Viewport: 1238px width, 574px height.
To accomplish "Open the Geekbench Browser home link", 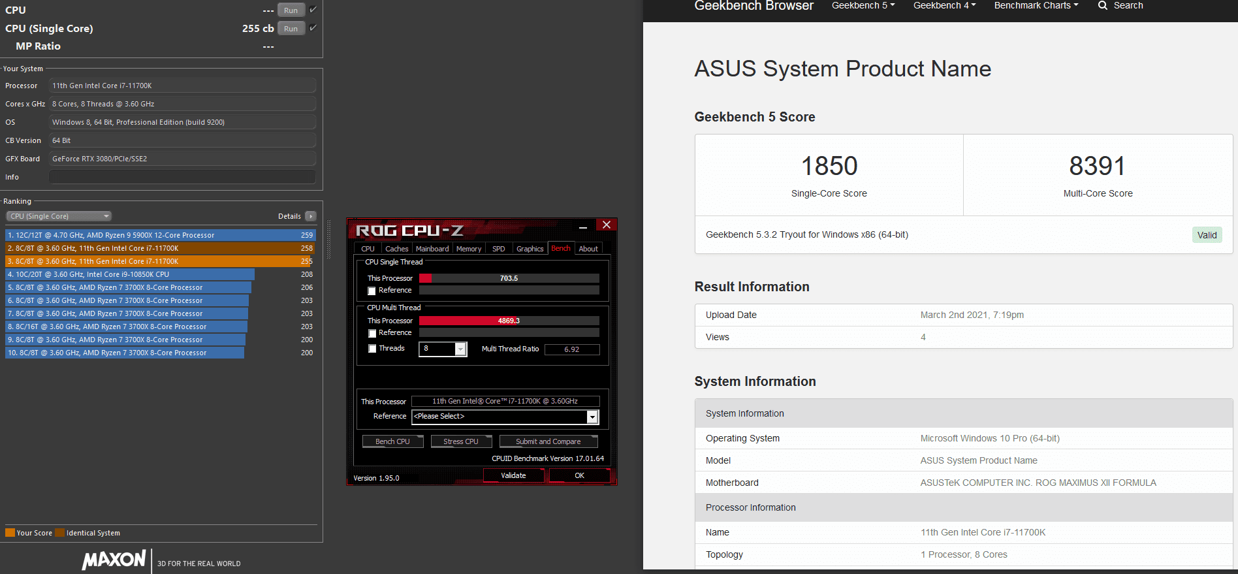I will (x=754, y=6).
